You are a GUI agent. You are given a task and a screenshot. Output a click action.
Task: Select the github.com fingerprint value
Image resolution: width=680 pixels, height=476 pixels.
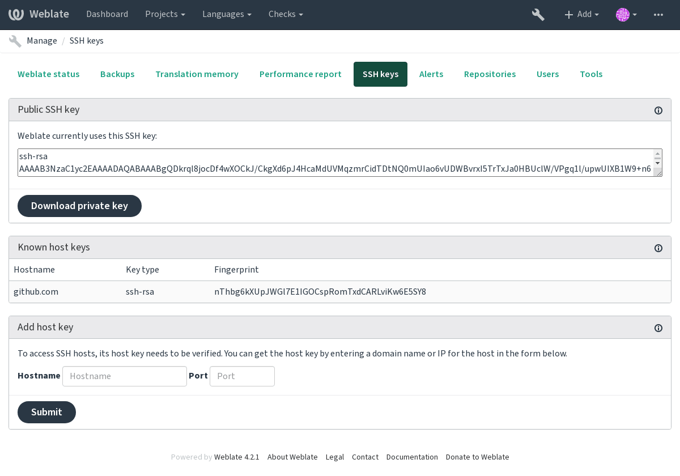(x=320, y=292)
